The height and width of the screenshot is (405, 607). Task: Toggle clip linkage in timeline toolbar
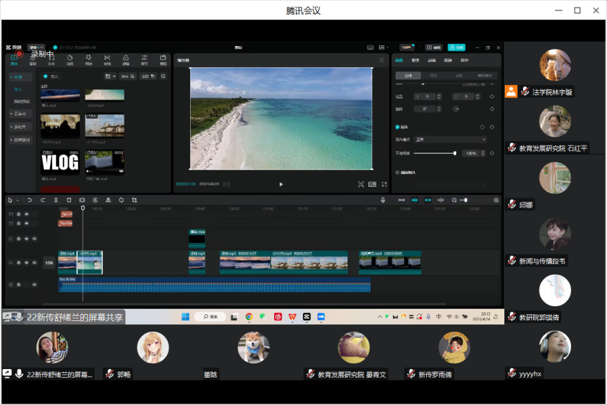[x=428, y=200]
